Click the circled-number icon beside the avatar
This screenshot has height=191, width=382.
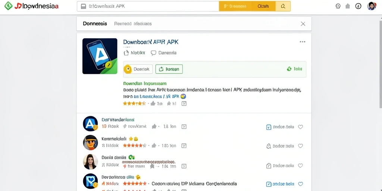[358, 6]
